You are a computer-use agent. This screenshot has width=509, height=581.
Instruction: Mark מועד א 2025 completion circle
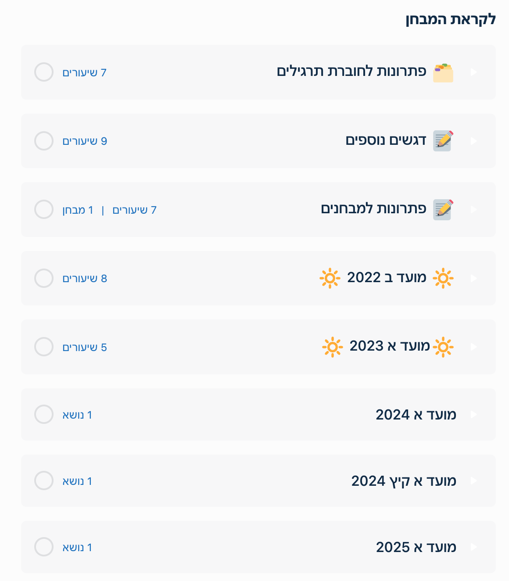tap(44, 547)
